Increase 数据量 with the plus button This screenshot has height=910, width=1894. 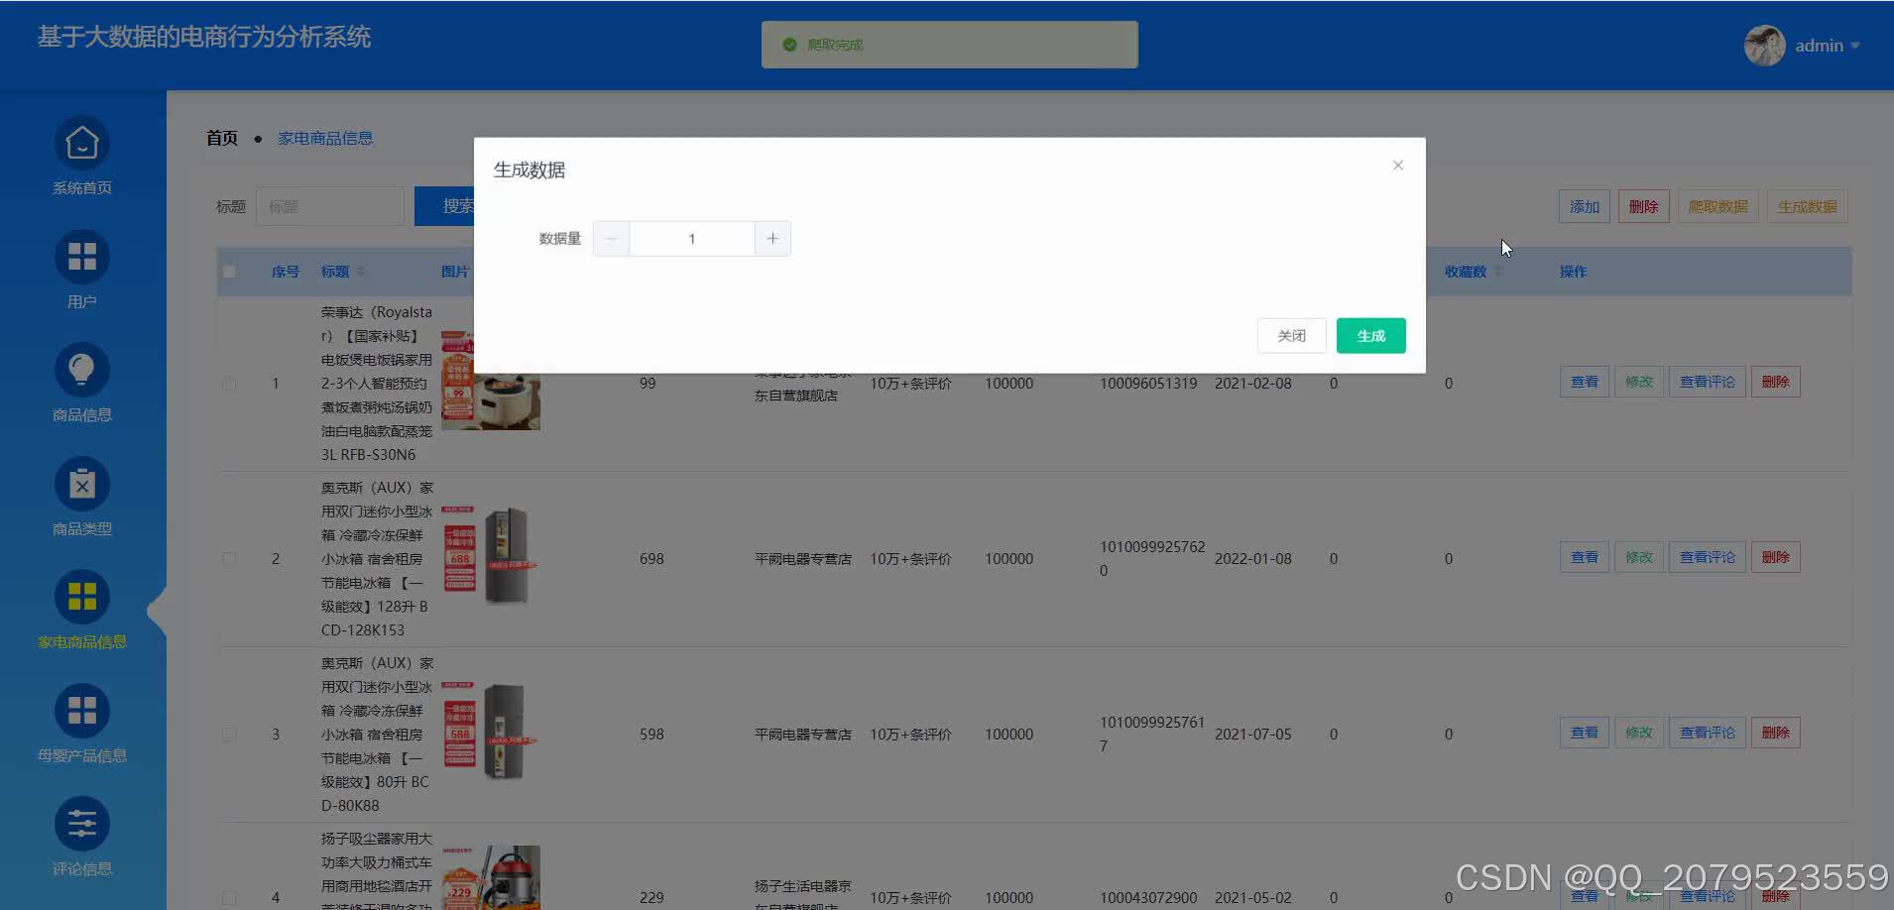point(772,239)
